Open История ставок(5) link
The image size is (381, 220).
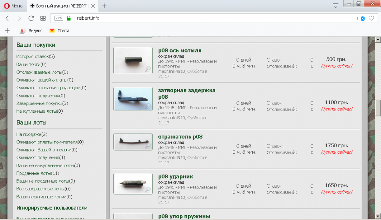tap(36, 57)
